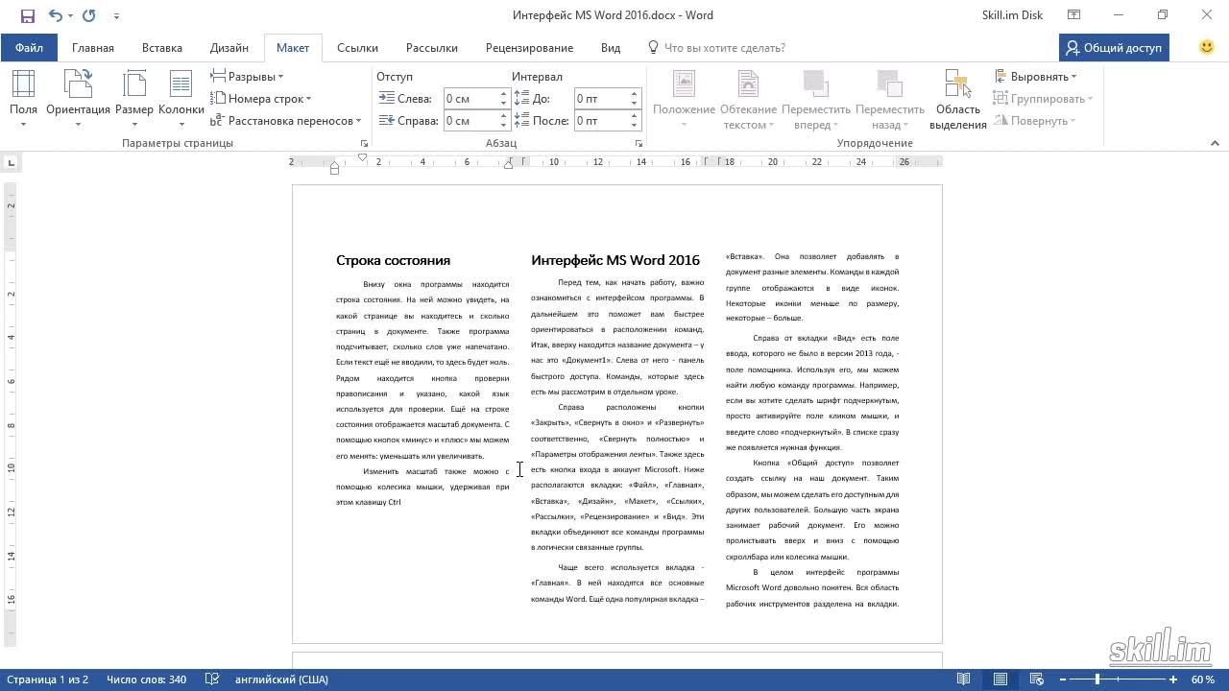
Task: Open the Файл tab
Action: (x=29, y=48)
